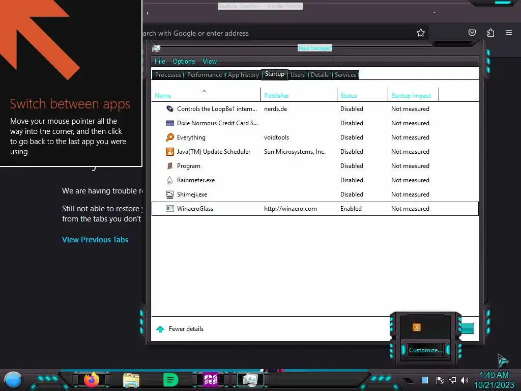
Task: Click the voidtools publisher cell
Action: (276, 137)
